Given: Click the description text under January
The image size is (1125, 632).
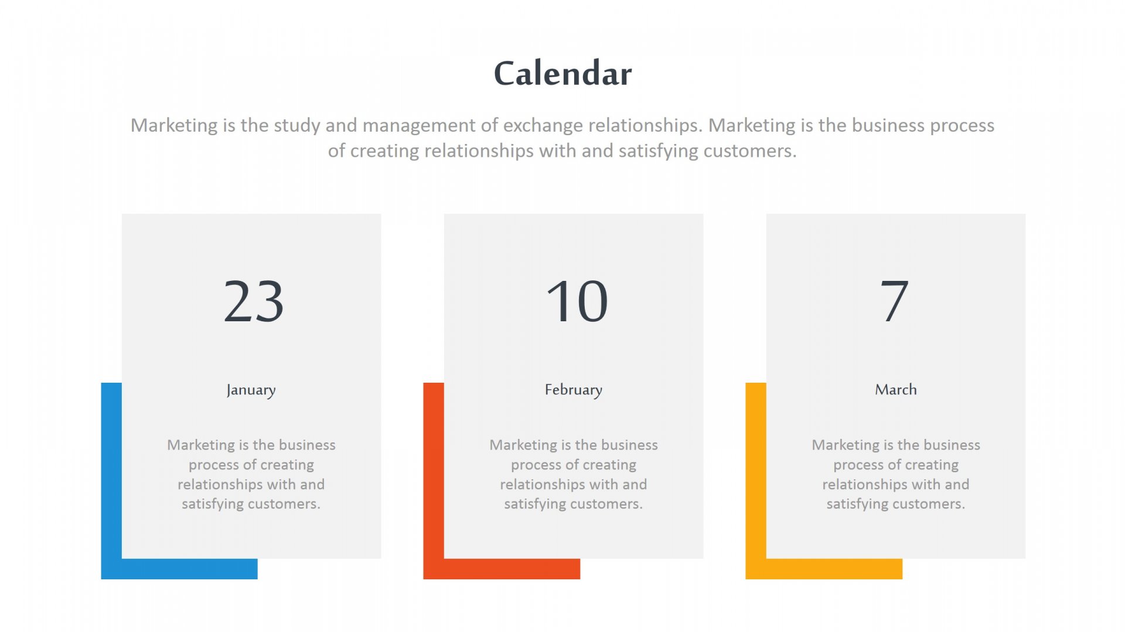Looking at the screenshot, I should [x=251, y=474].
